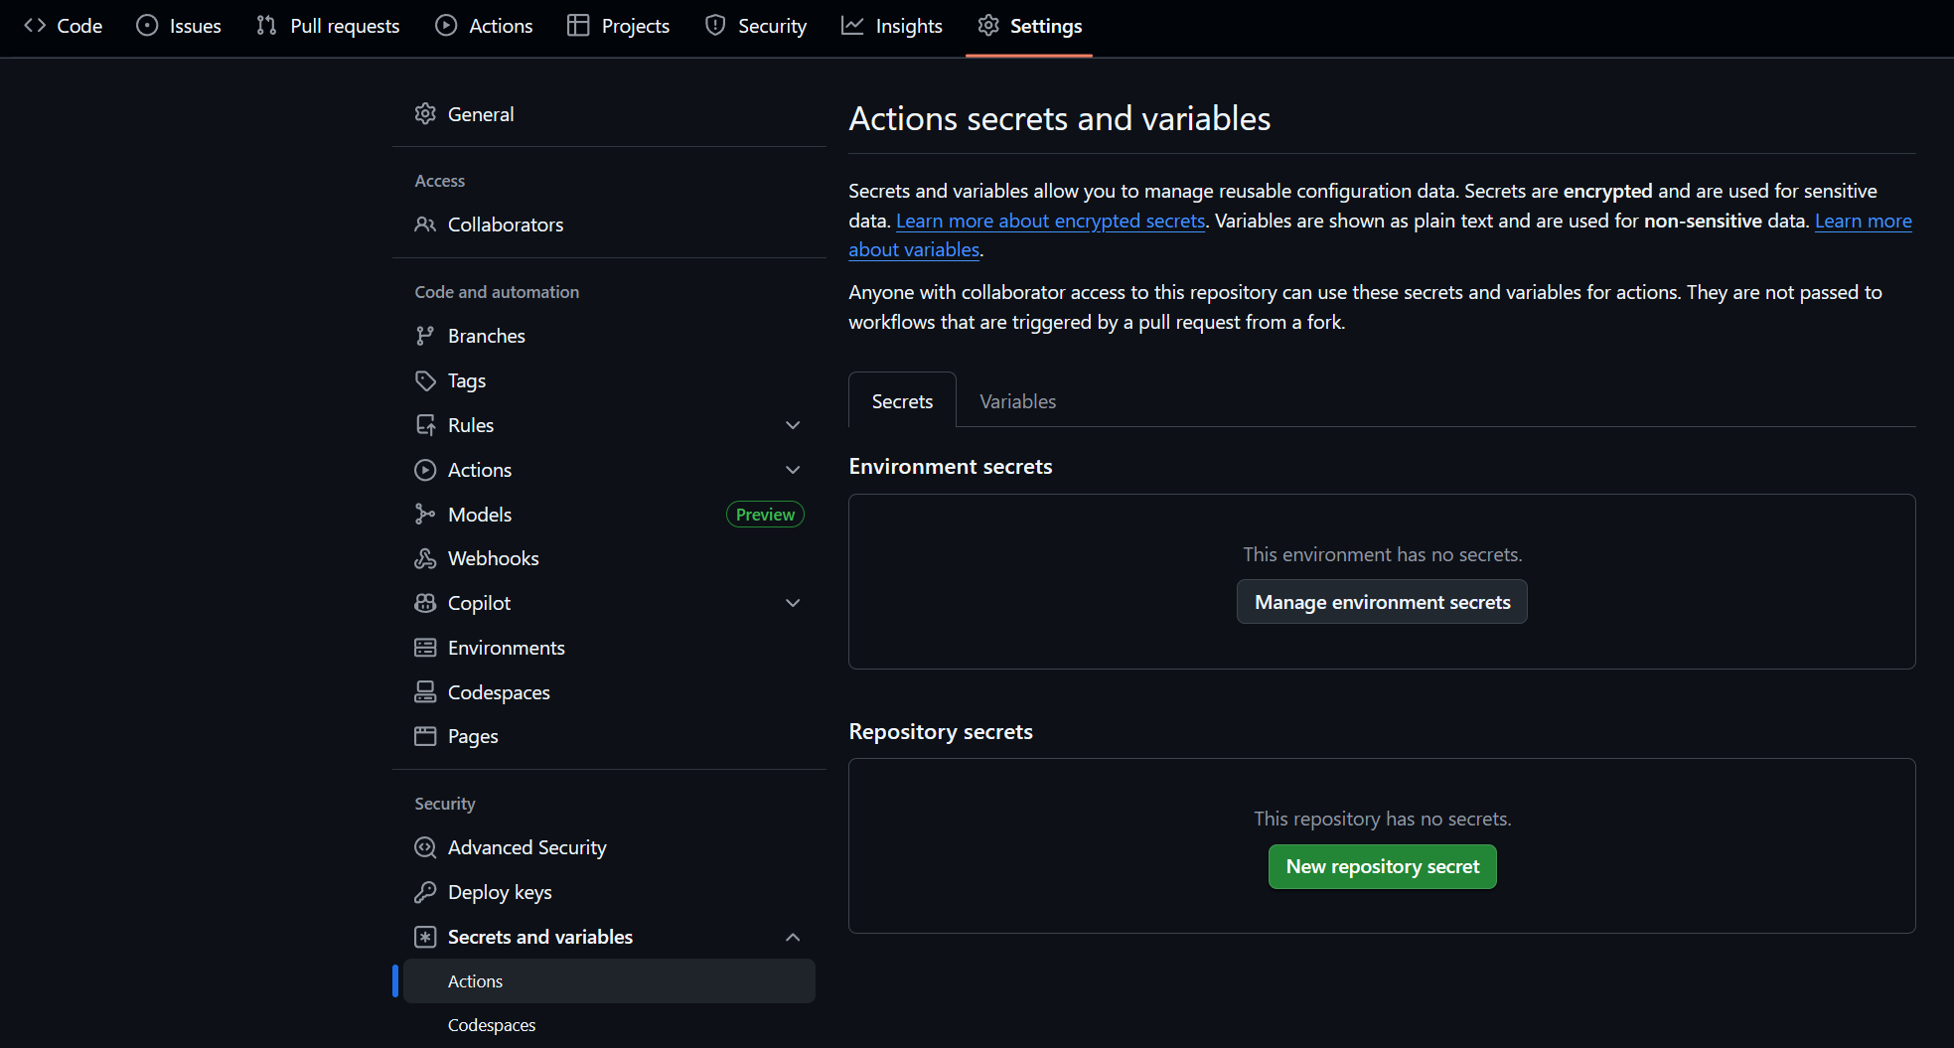Click the Pages browser icon
Viewport: 1954px width, 1048px height.
point(425,736)
